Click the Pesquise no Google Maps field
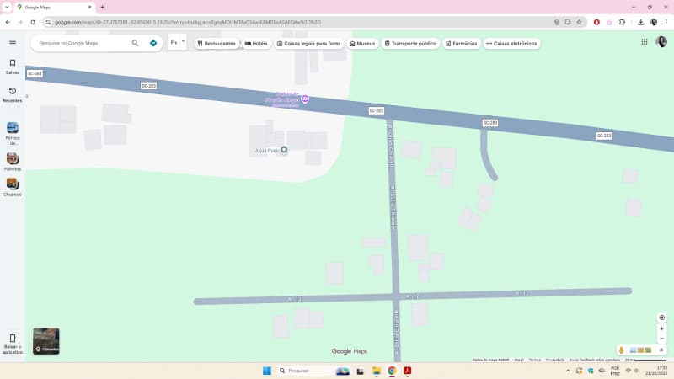The height and width of the screenshot is (379, 674). [x=82, y=43]
